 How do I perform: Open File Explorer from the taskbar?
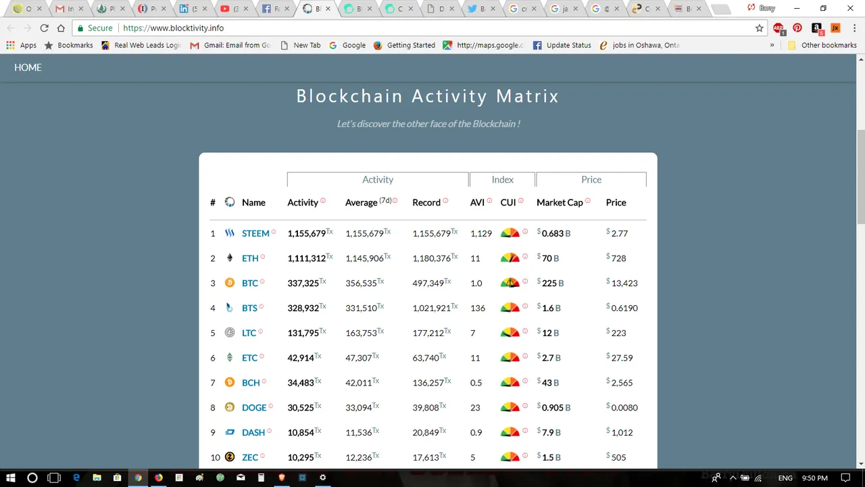[97, 478]
